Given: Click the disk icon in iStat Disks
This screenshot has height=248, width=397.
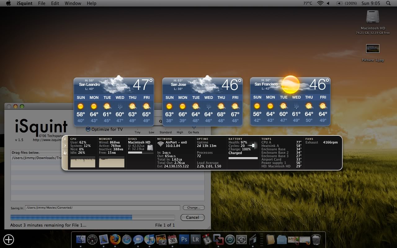Looking at the screenshot, I should click(150, 148).
